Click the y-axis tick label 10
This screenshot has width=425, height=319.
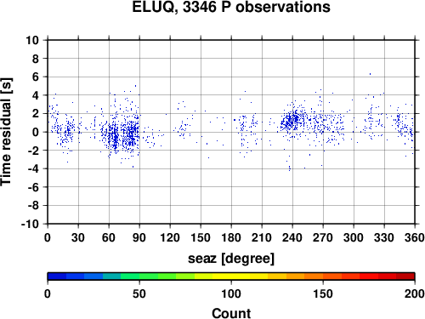tap(32, 40)
